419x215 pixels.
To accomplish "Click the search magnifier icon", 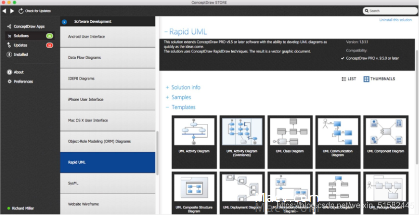I will (x=367, y=11).
